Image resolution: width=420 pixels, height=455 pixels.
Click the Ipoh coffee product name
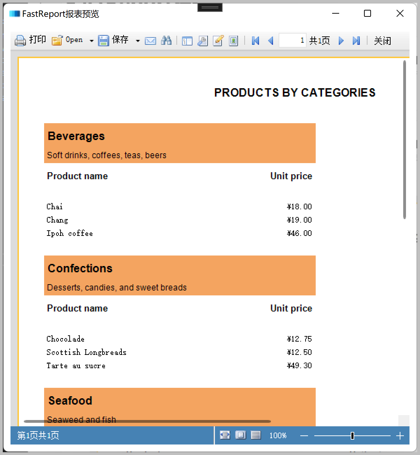coord(70,233)
